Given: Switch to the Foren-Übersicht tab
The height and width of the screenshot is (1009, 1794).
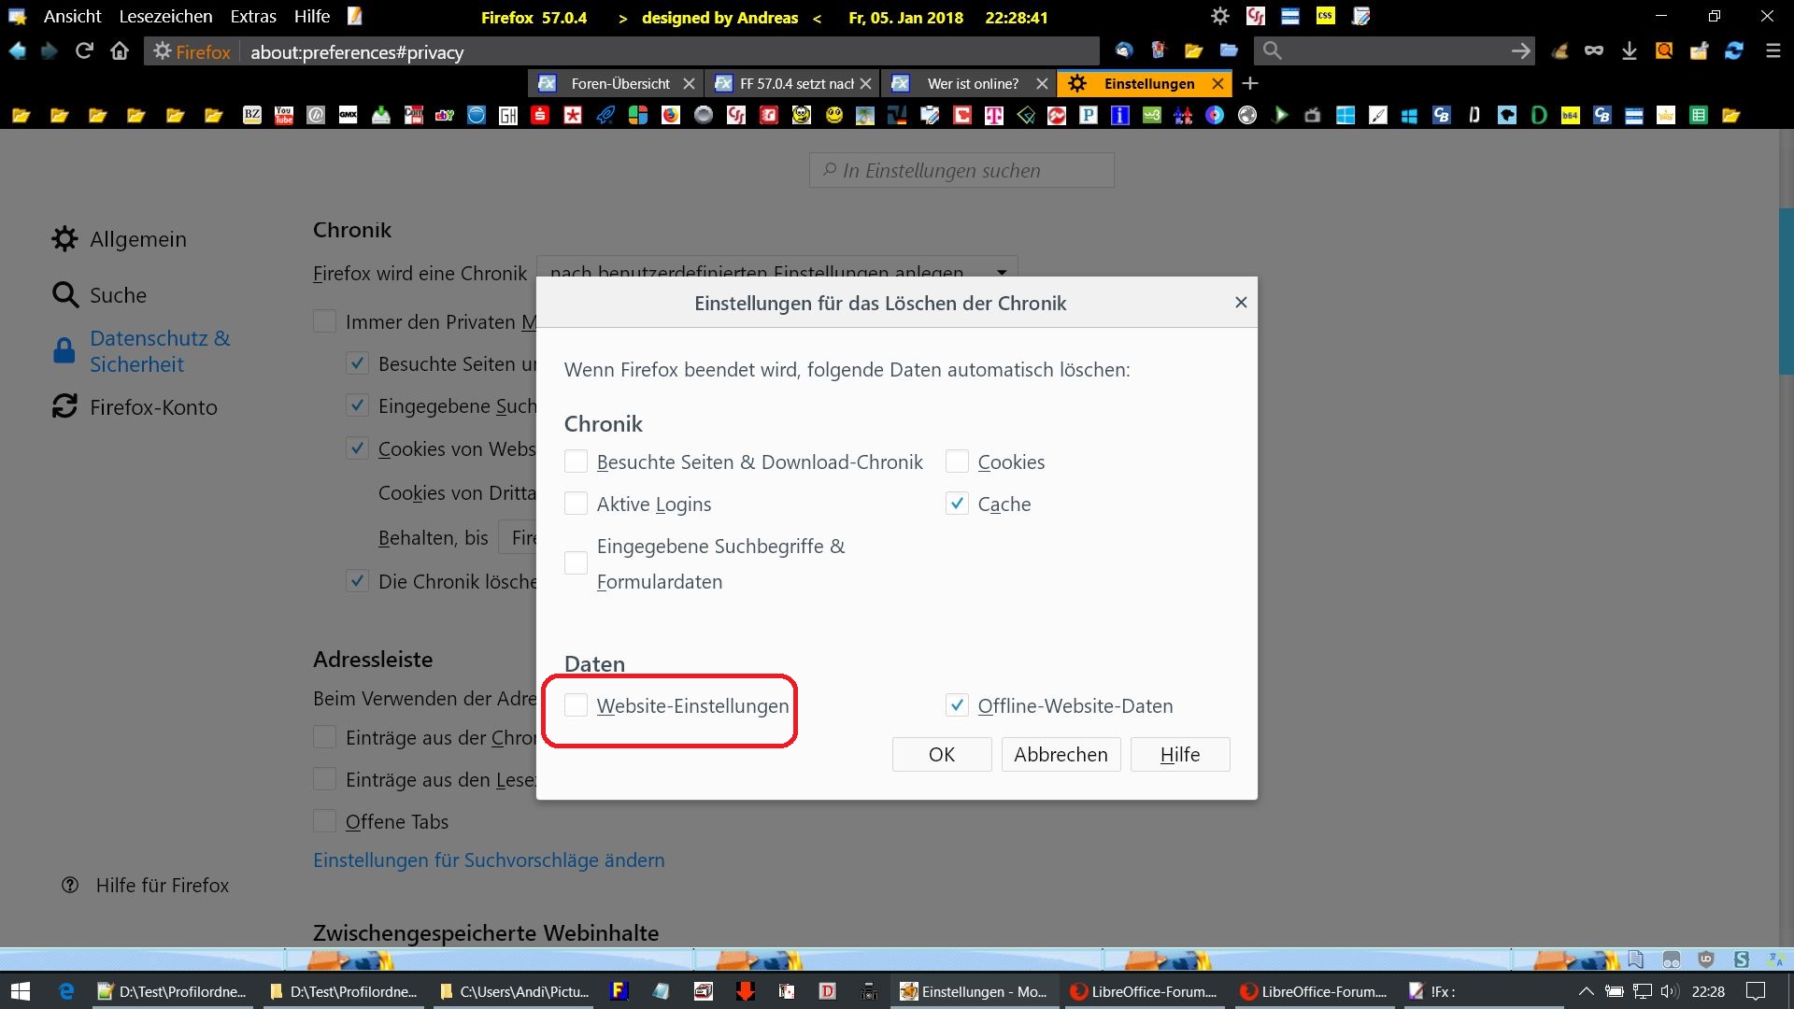Looking at the screenshot, I should [x=619, y=84].
